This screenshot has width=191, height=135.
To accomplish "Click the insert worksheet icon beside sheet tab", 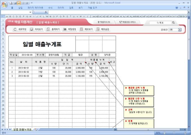I will pos(36,129).
